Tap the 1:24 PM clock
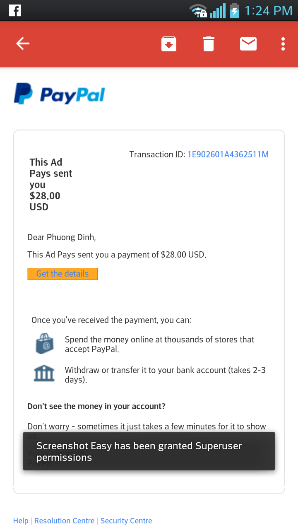298x530 pixels. pos(268,11)
